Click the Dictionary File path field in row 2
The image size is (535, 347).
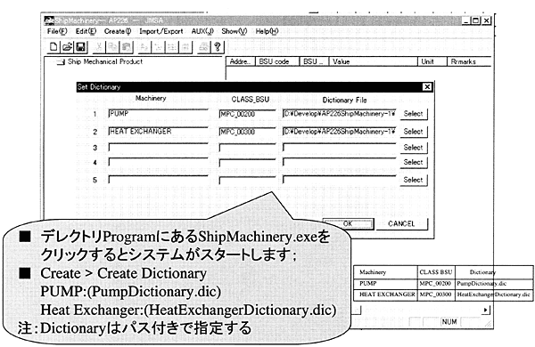click(340, 132)
